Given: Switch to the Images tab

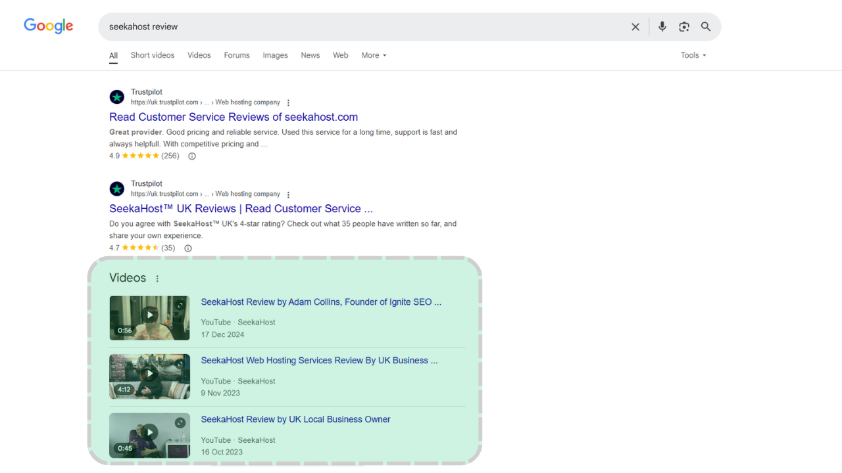Looking at the screenshot, I should [276, 55].
